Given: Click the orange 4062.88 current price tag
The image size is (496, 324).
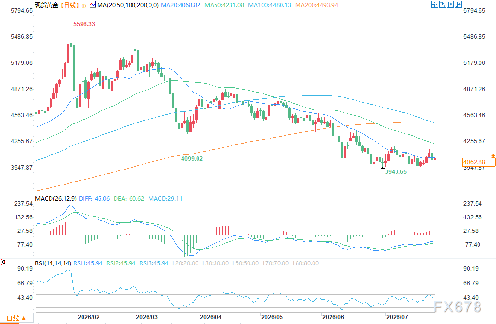Looking at the screenshot, I should [479, 162].
